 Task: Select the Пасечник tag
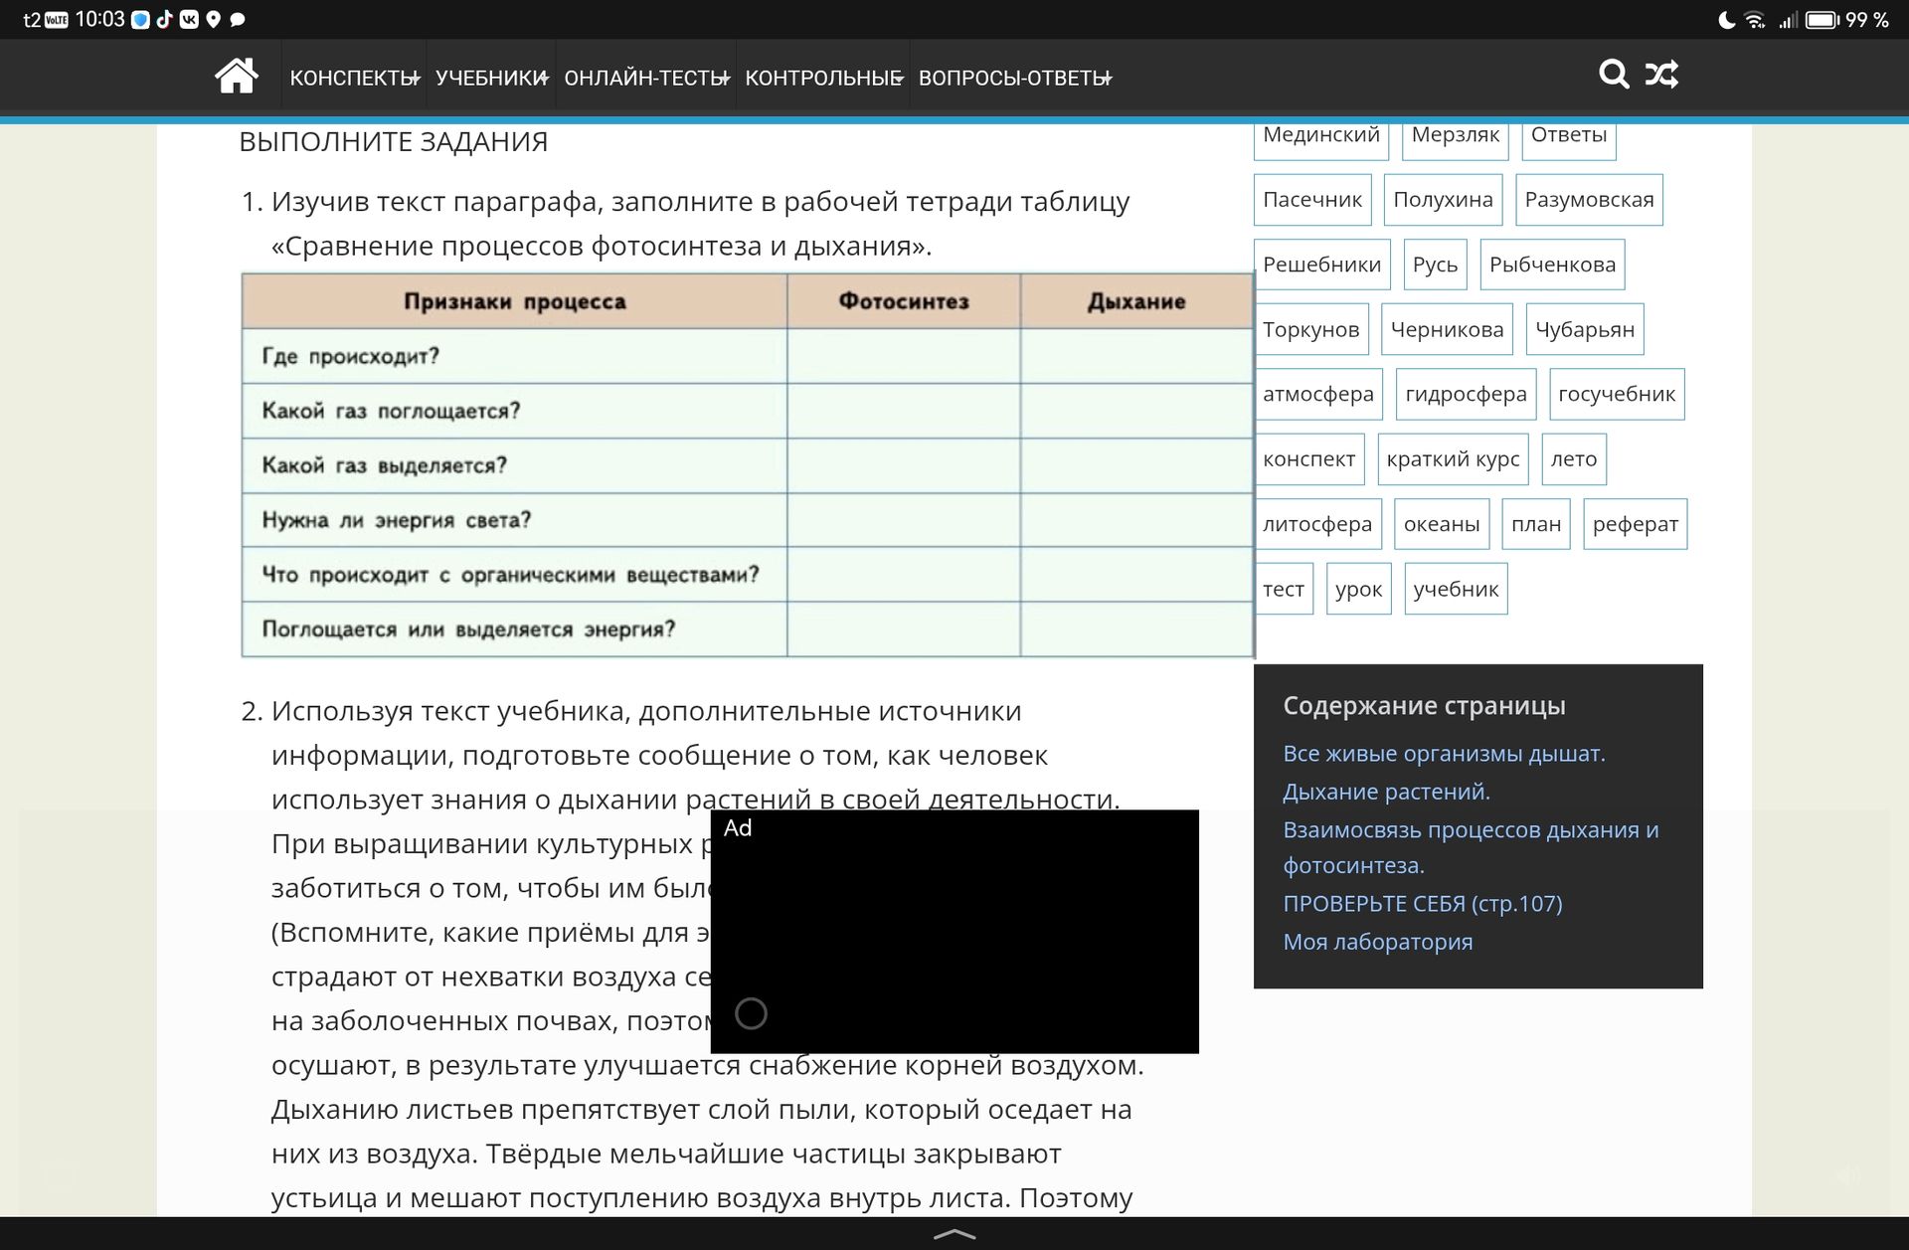point(1312,200)
